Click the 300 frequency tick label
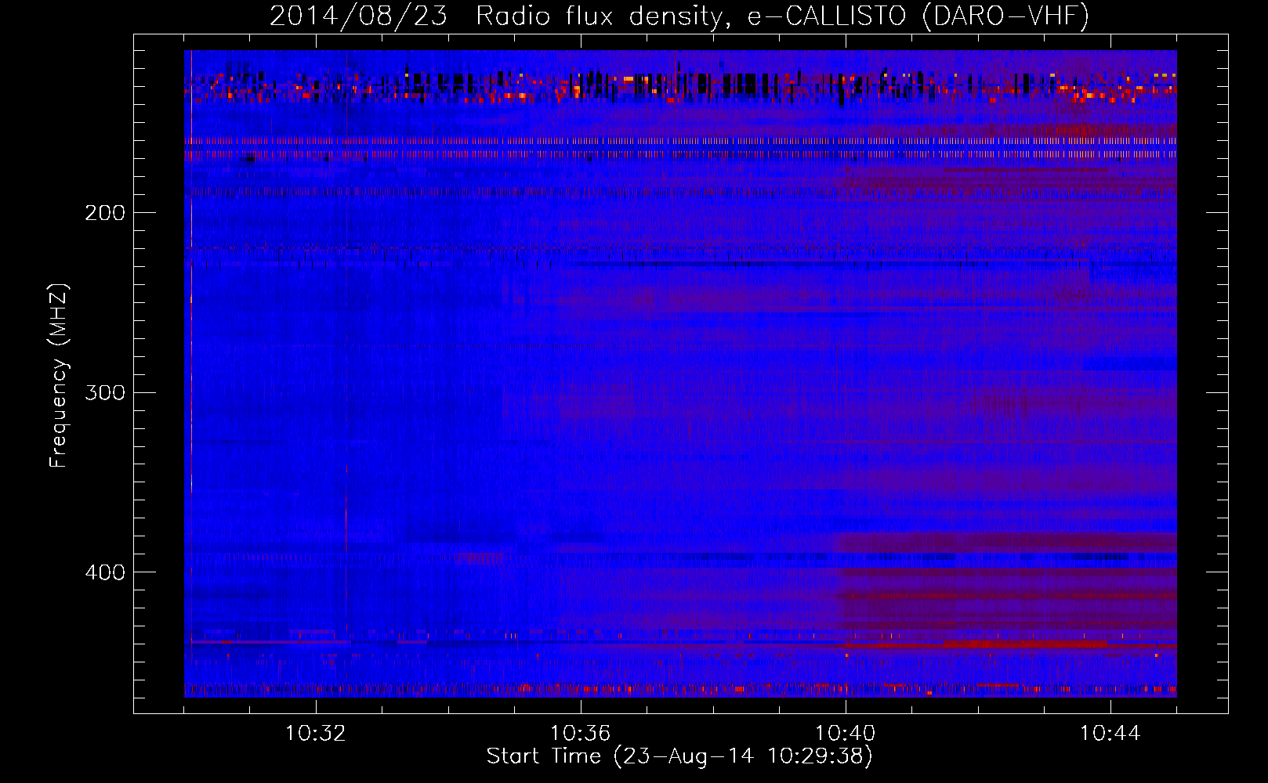The width and height of the screenshot is (1268, 783). 105,392
